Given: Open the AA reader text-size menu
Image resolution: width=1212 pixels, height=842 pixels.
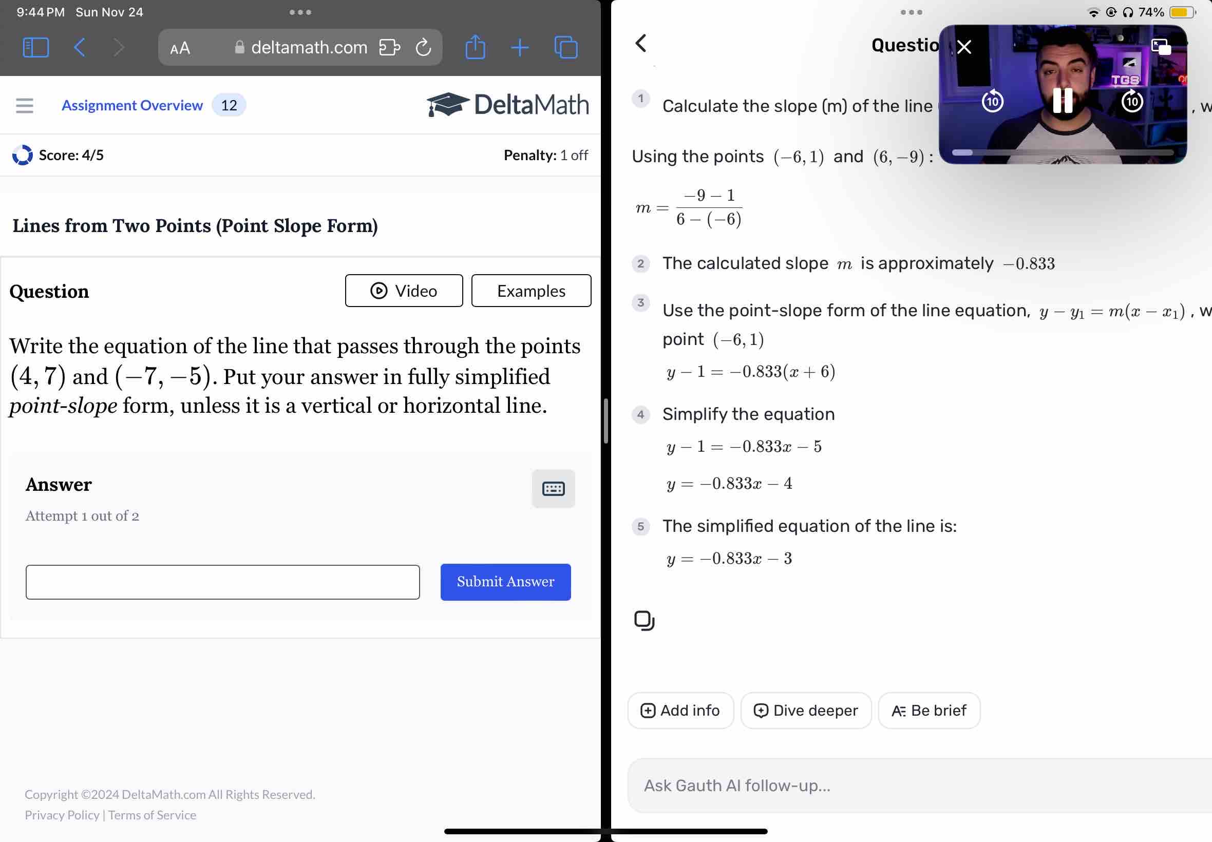Looking at the screenshot, I should coord(180,48).
